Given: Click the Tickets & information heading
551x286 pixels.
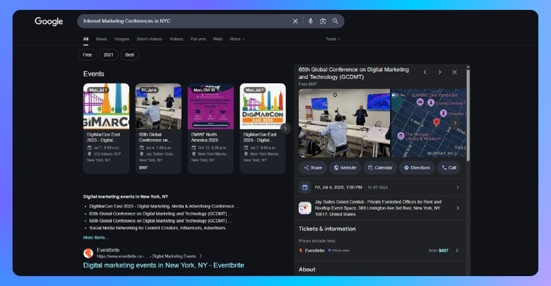Looking at the screenshot, I should [x=327, y=229].
